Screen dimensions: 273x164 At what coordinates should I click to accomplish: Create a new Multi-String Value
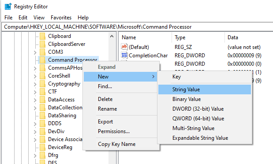[205, 128]
